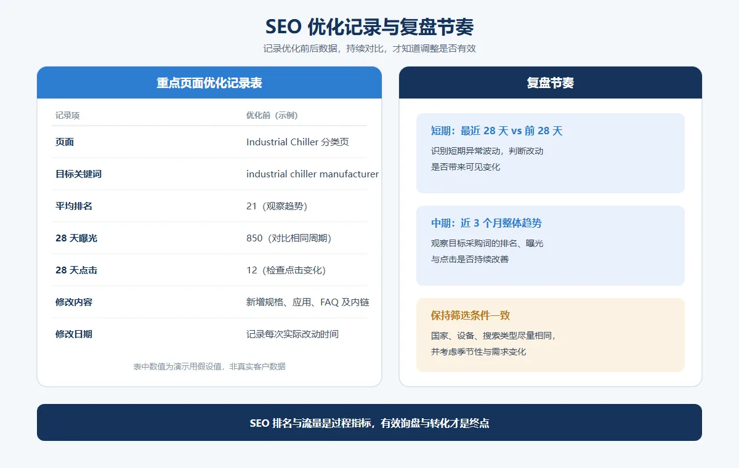Click the "新增规格、应用、FAQ 及内链" cell
Screen dimensions: 739x468
[308, 302]
